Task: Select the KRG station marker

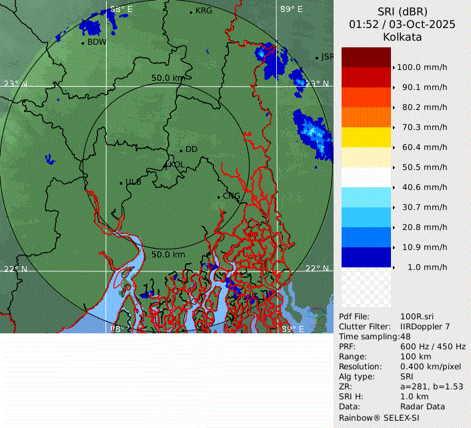Action: [191, 12]
